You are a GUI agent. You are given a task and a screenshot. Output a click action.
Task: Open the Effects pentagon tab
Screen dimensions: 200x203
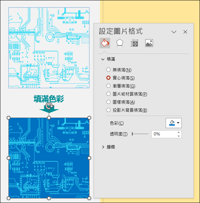120,43
